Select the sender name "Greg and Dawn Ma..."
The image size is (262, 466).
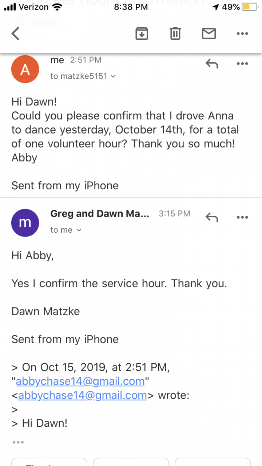tap(100, 213)
